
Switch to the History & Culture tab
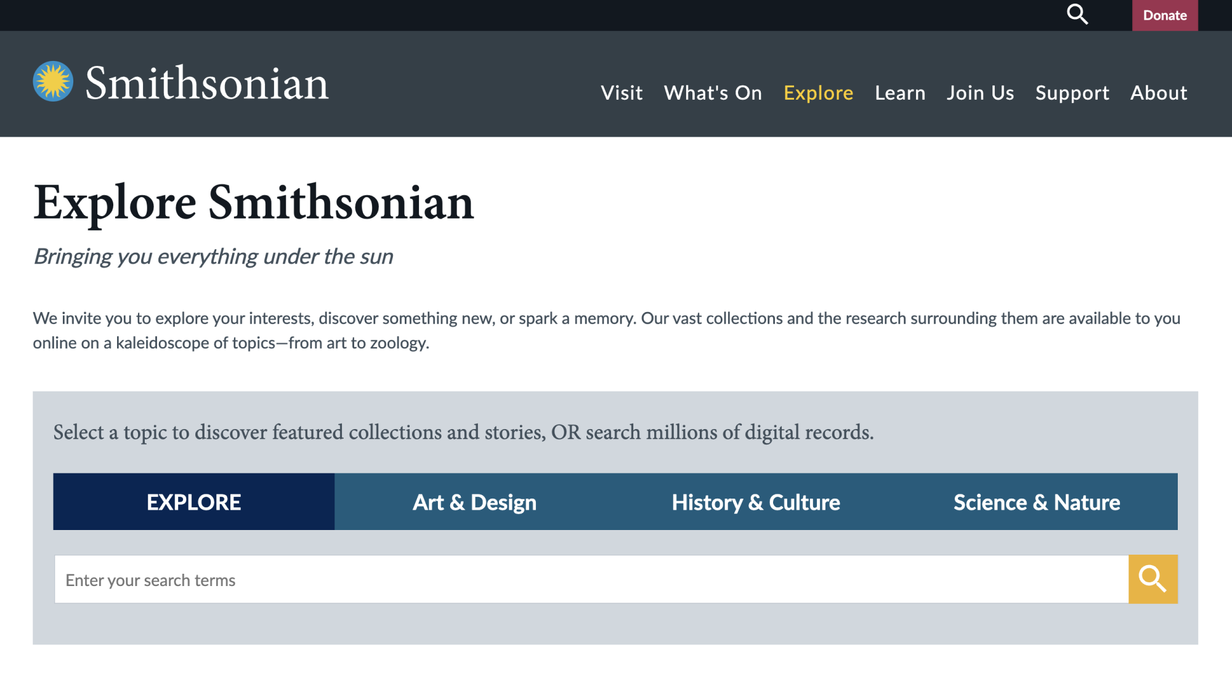[x=756, y=502]
